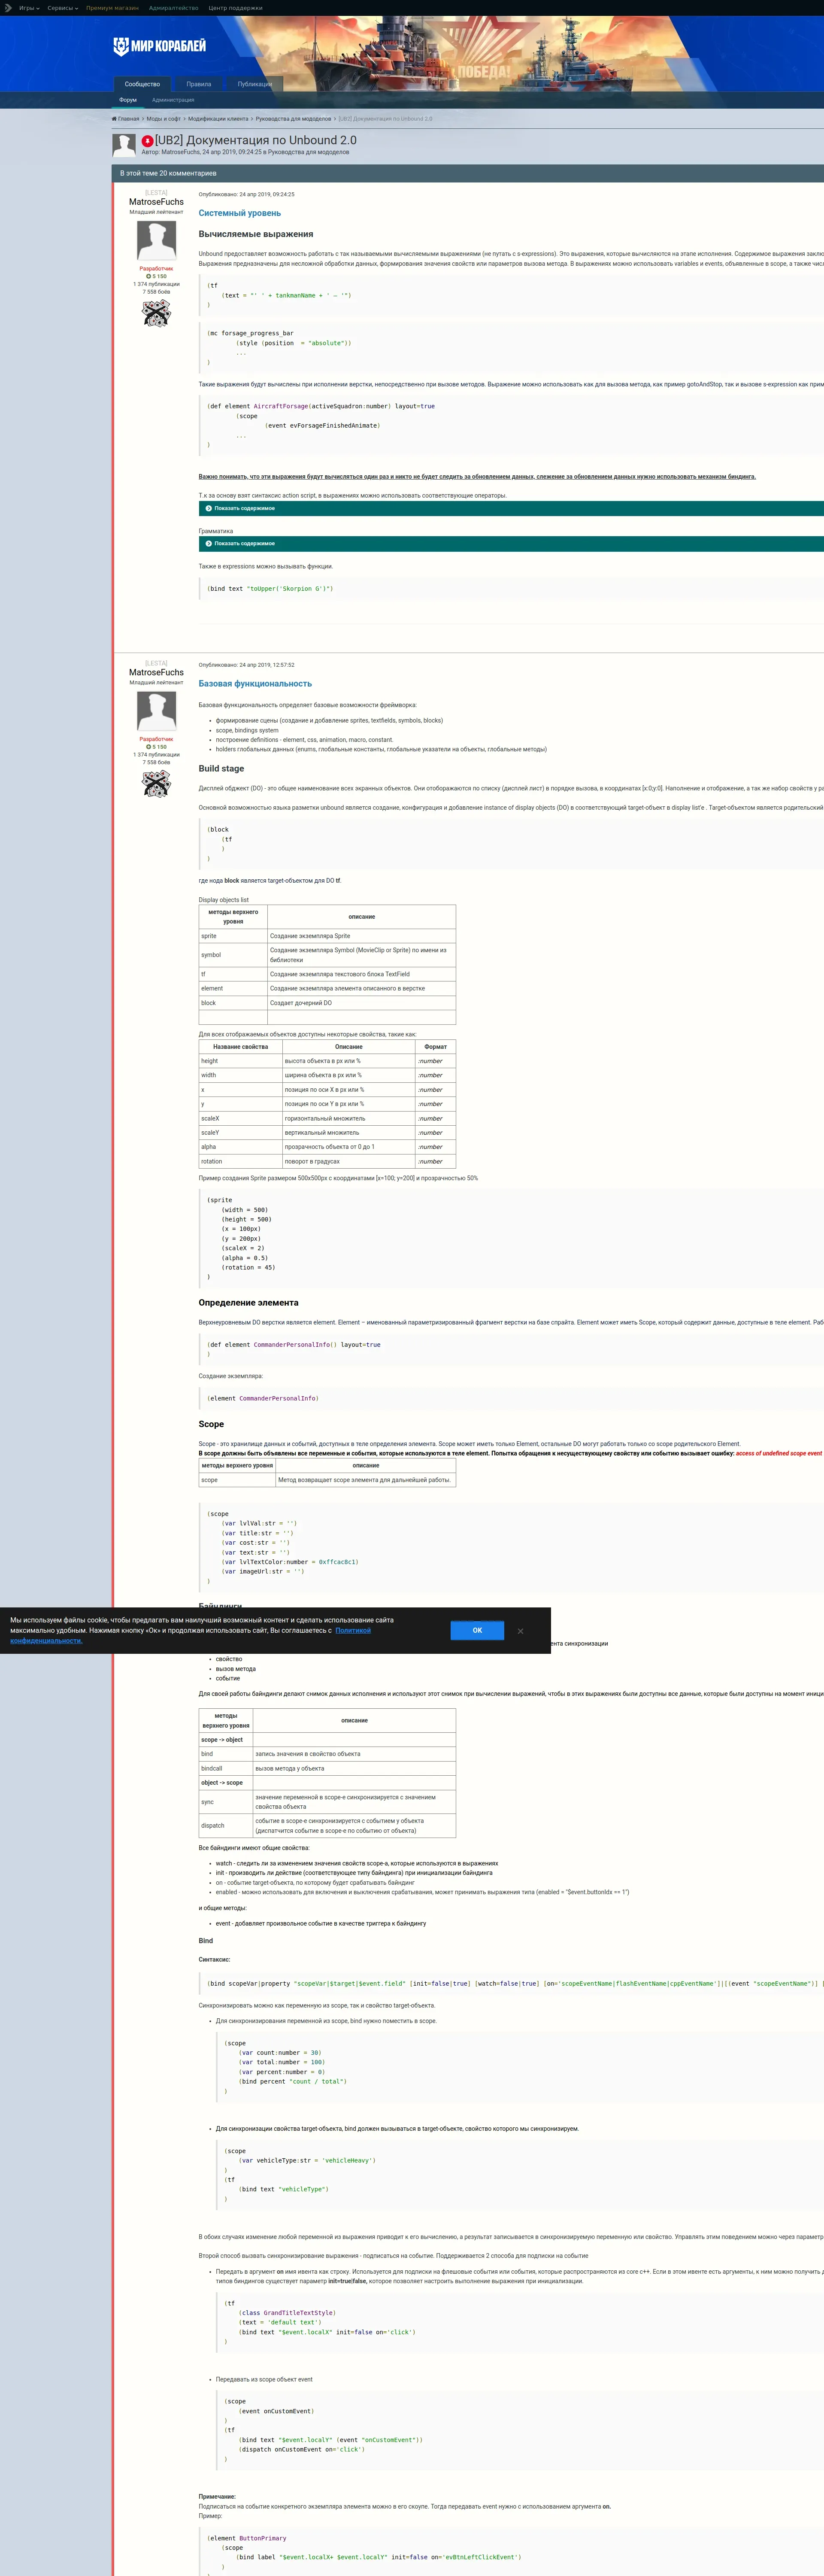Click the Мир Кораблей logo
Screen dimensions: 824x2576
pyautogui.click(x=160, y=46)
